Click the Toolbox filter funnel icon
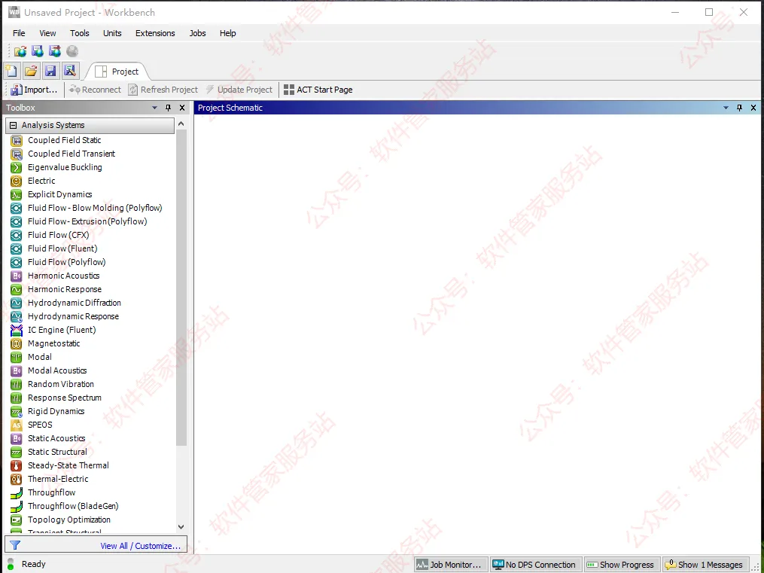 tap(15, 545)
